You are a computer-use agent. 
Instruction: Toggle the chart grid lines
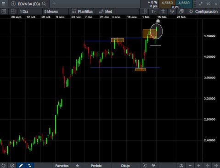pos(163,11)
